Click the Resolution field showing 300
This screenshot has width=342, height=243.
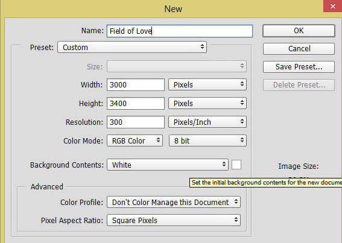(x=136, y=122)
